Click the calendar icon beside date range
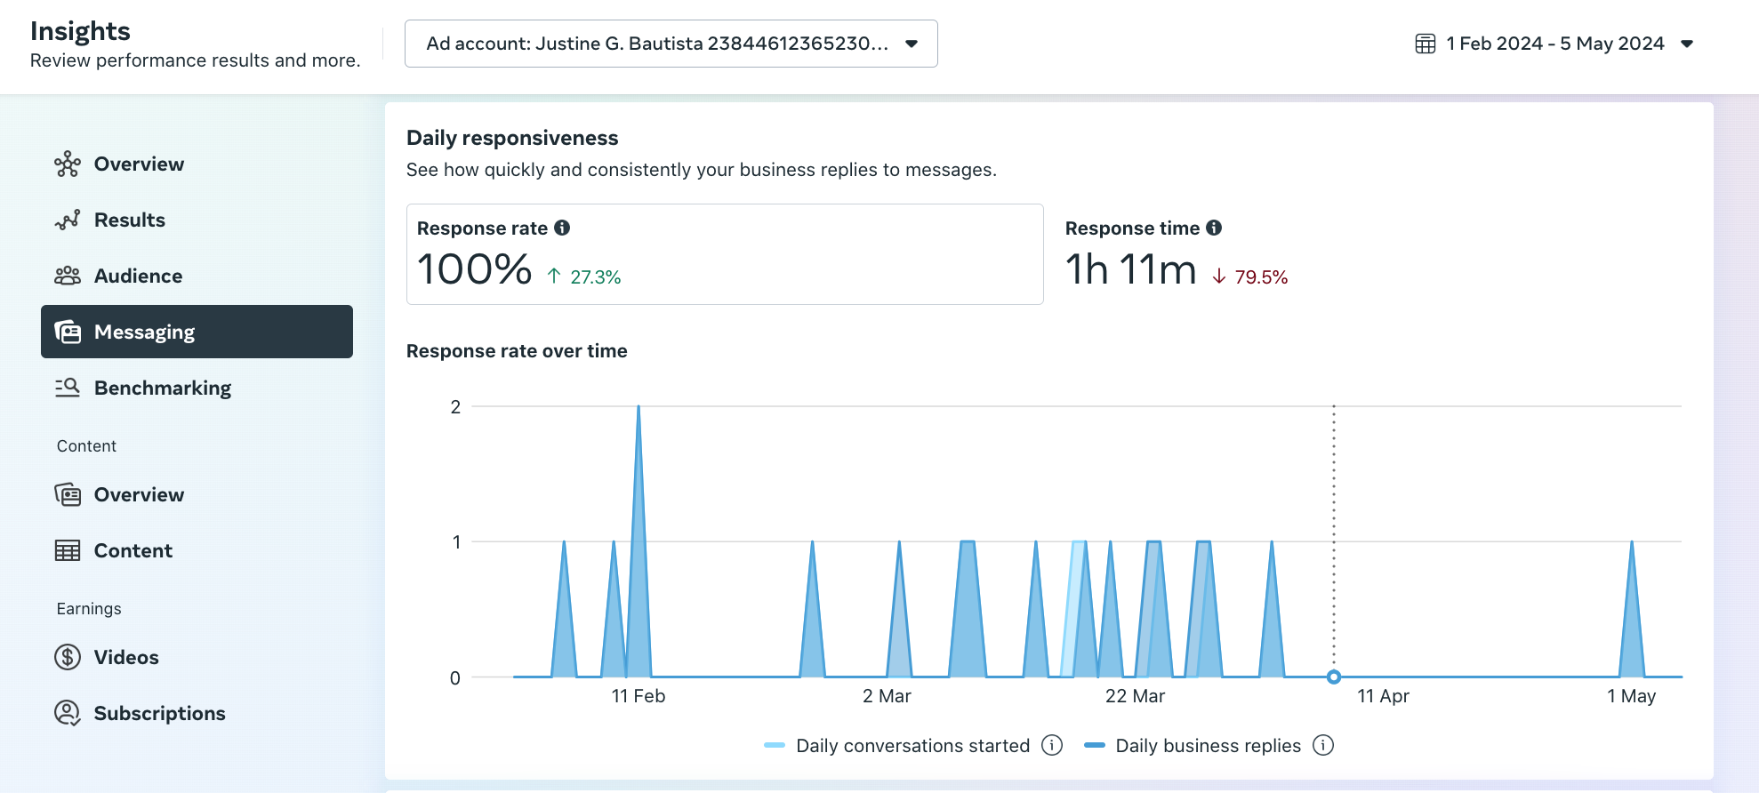Screen dimensions: 1759x793 (1425, 44)
